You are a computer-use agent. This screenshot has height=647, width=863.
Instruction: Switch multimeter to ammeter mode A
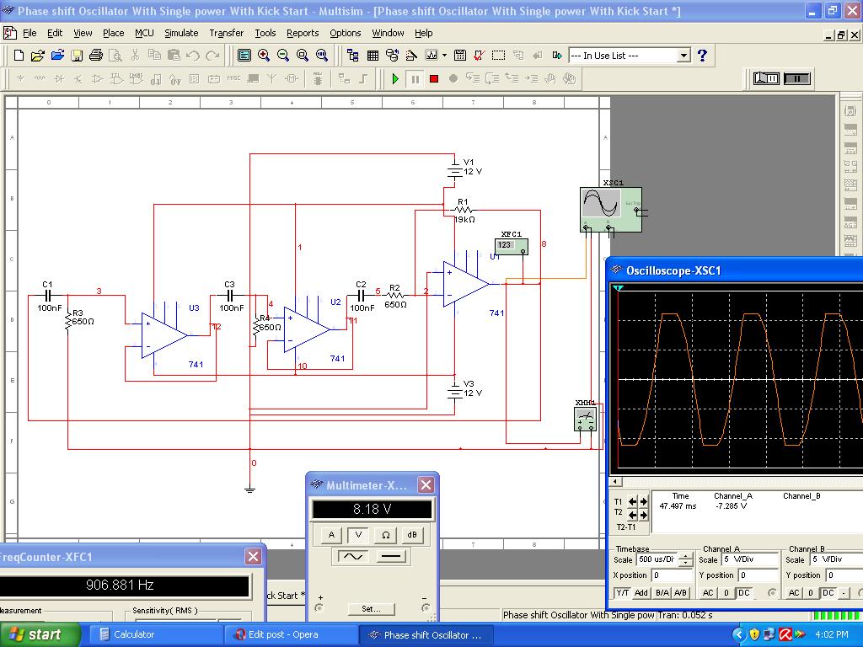tap(330, 535)
